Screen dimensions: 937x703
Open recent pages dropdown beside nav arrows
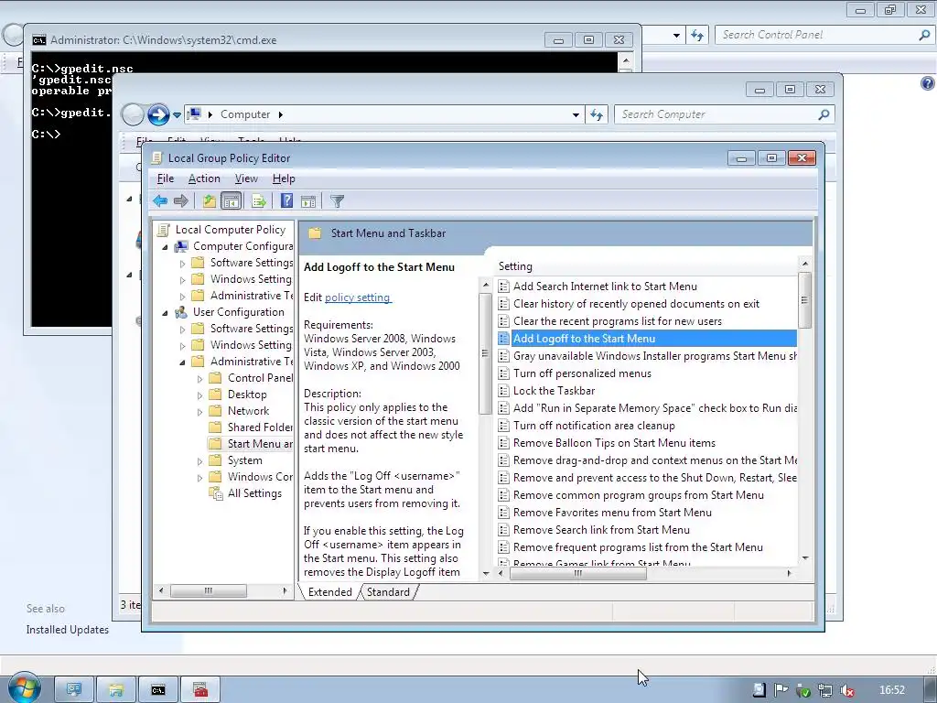(177, 114)
